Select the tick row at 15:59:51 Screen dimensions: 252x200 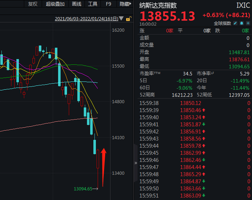pos(195,195)
